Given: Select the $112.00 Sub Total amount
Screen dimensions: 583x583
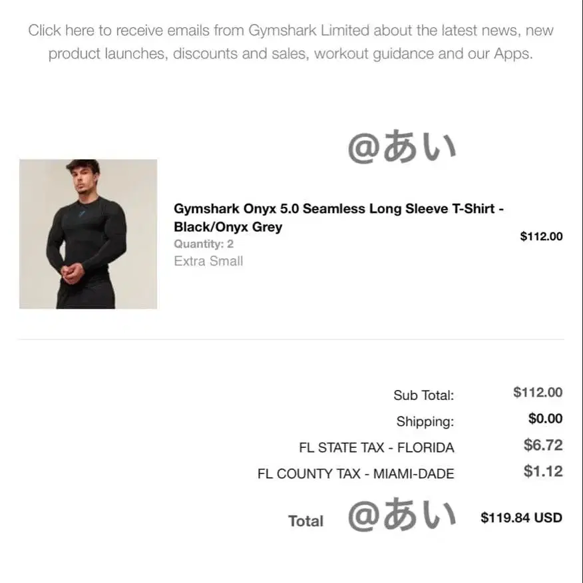Looking at the screenshot, I should tap(537, 393).
